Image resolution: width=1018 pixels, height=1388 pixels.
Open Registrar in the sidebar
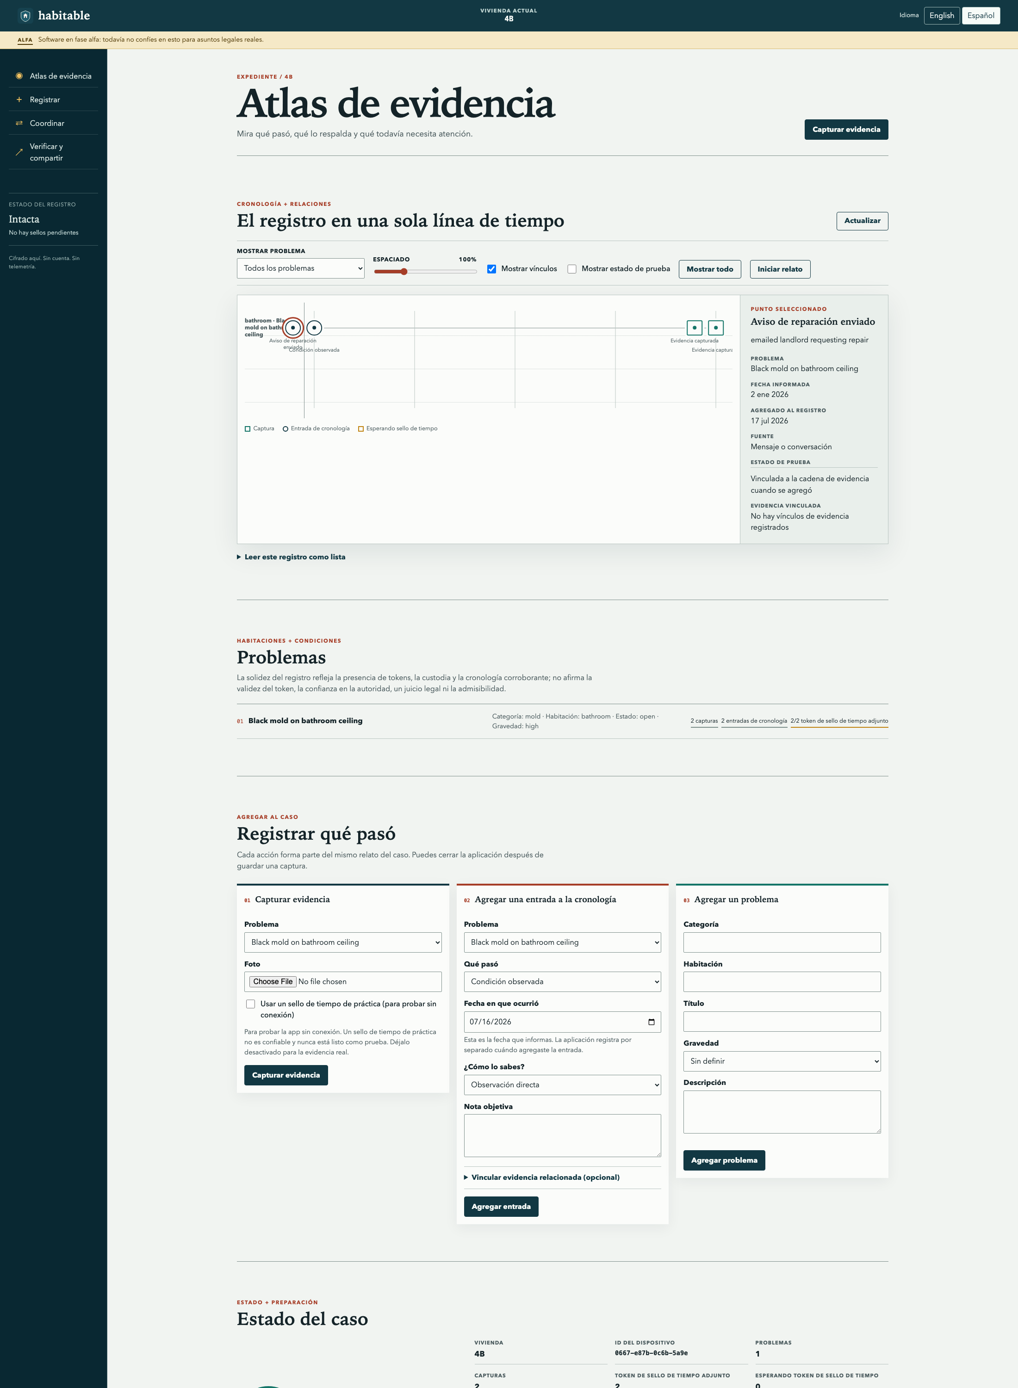[x=54, y=99]
